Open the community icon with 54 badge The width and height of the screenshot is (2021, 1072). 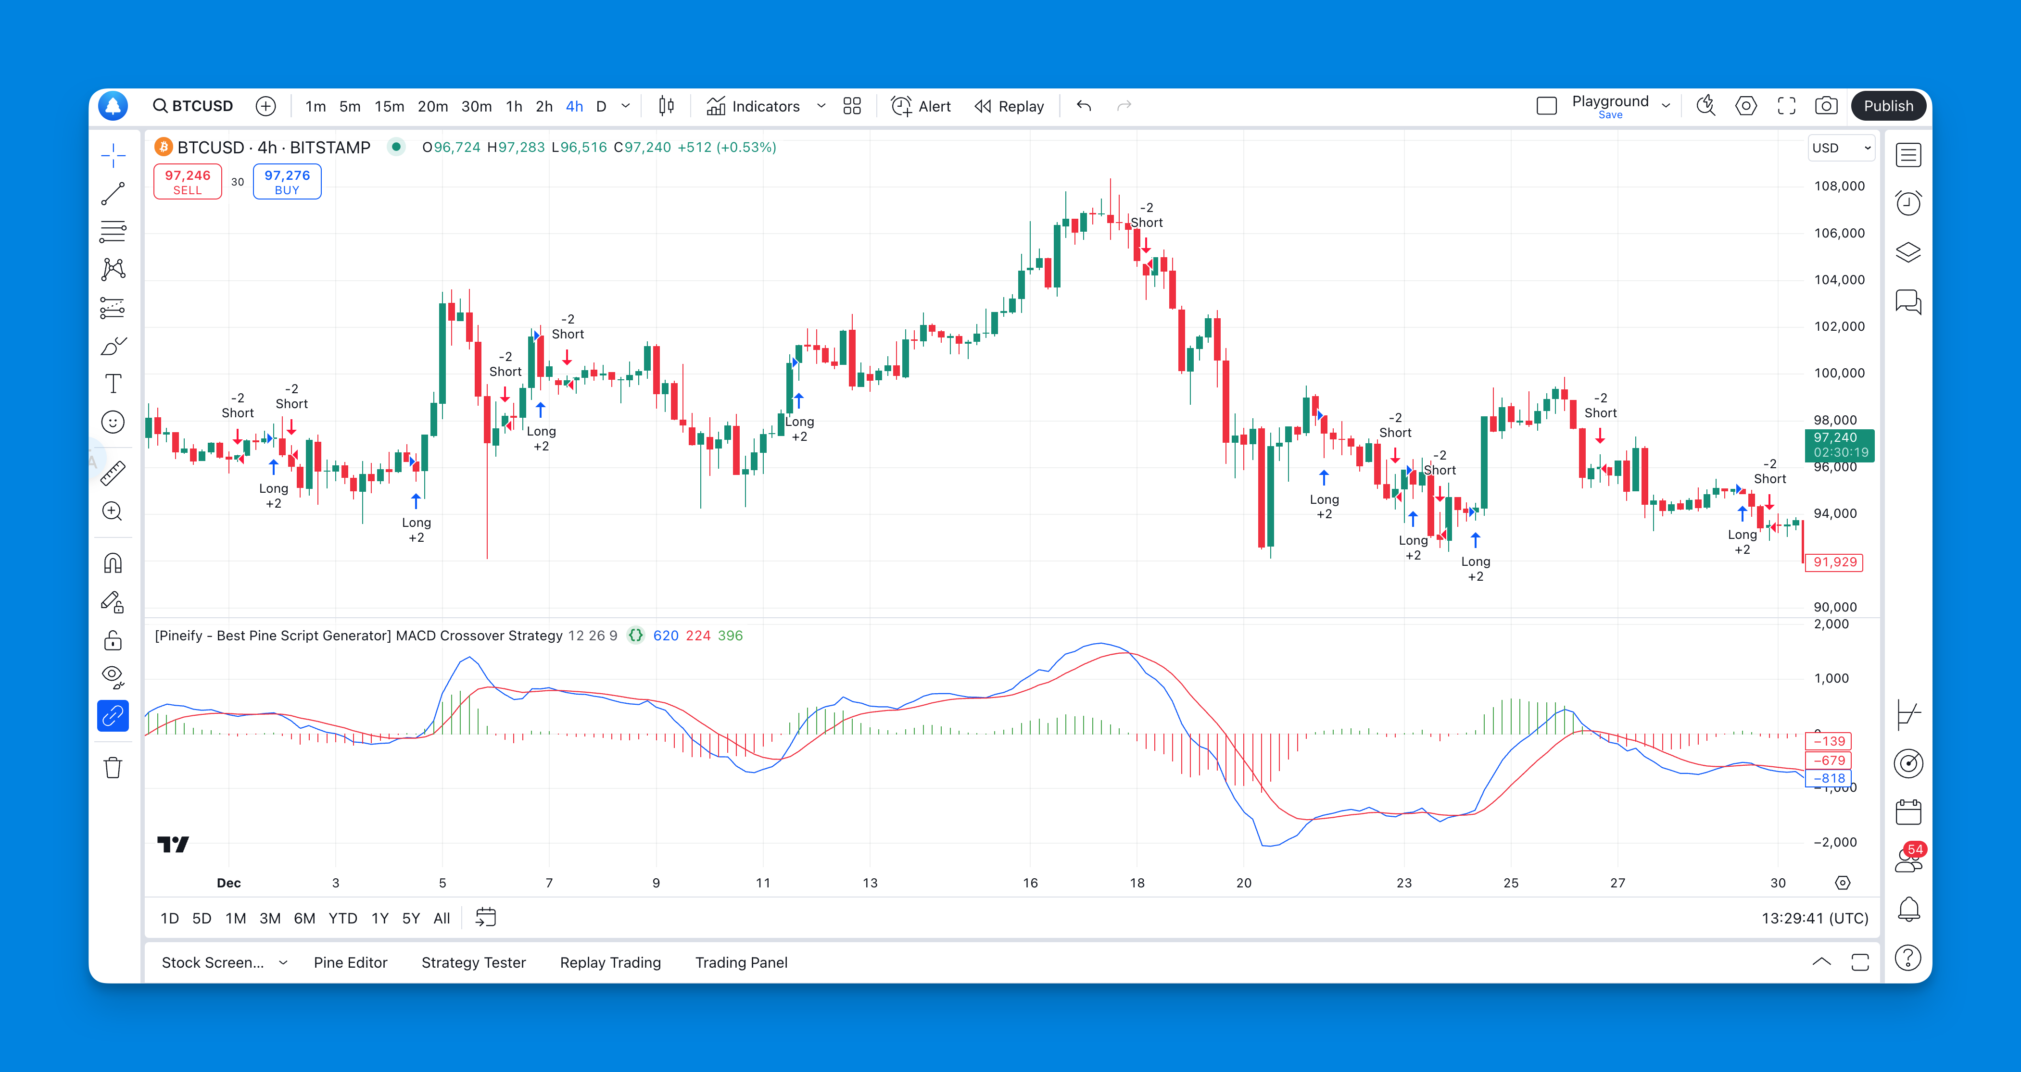tap(1908, 860)
